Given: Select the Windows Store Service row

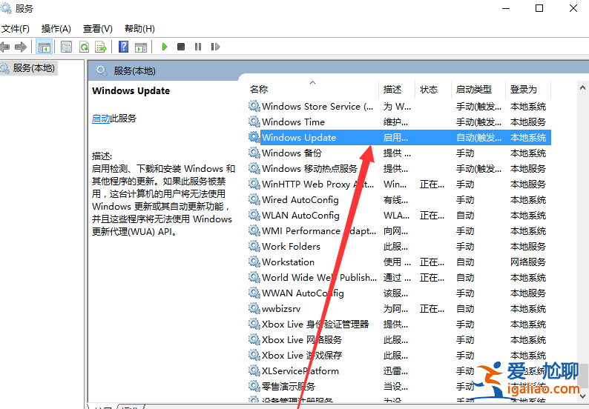Looking at the screenshot, I should 399,107.
